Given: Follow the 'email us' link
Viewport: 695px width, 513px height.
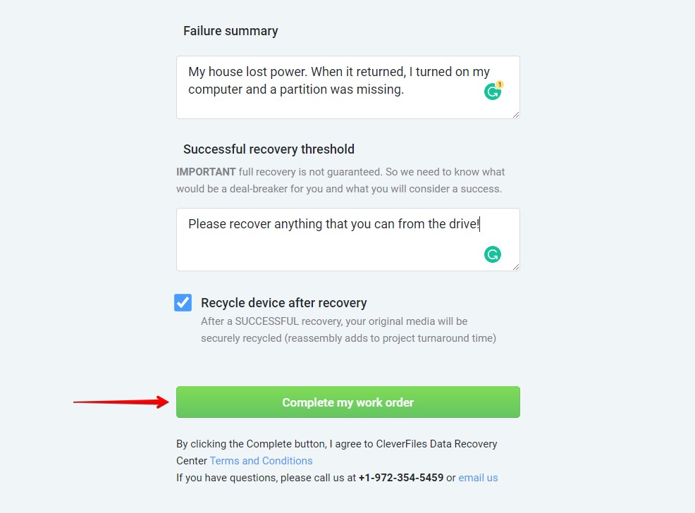Looking at the screenshot, I should 478,478.
